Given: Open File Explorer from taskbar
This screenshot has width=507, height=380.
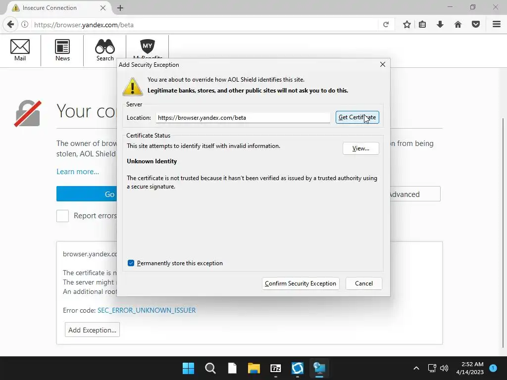Looking at the screenshot, I should (254, 368).
